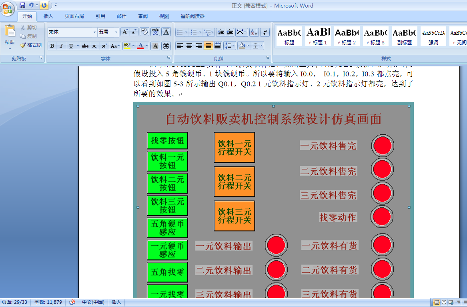Click the Save icon on Quick Access Toolbar
This screenshot has width=467, height=307.
[x=22, y=4]
